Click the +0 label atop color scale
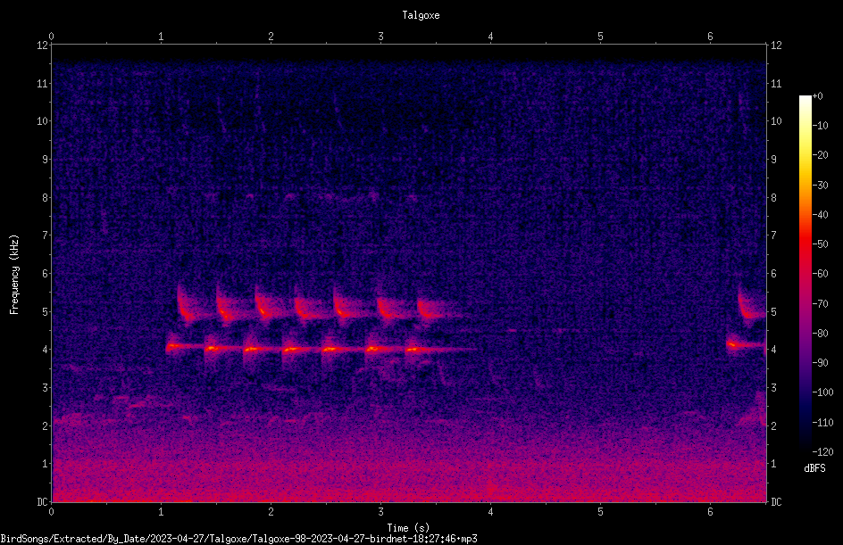The height and width of the screenshot is (545, 843). (818, 96)
